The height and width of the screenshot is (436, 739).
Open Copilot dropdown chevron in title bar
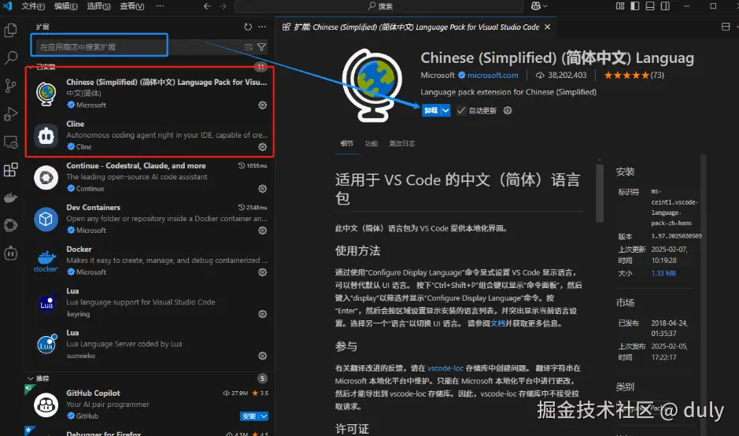[545, 6]
